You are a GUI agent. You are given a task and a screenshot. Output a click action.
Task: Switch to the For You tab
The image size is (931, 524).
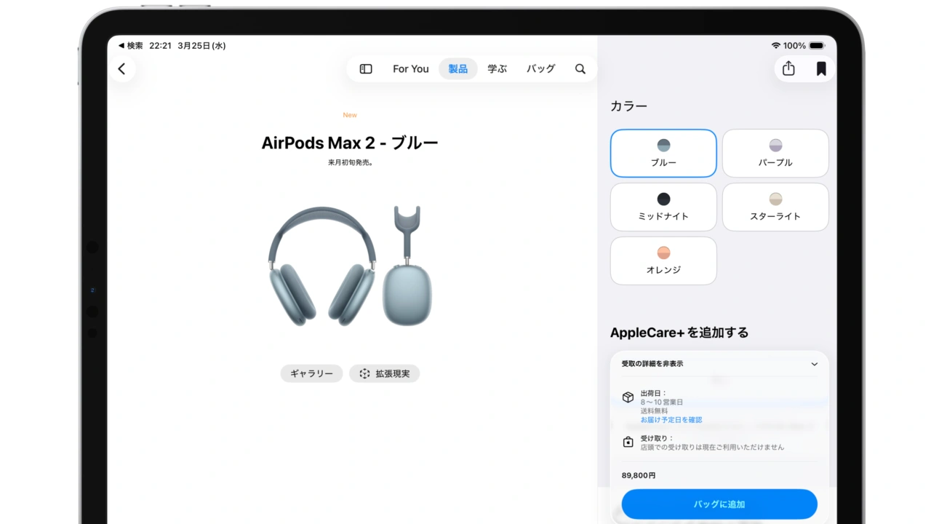[410, 68]
